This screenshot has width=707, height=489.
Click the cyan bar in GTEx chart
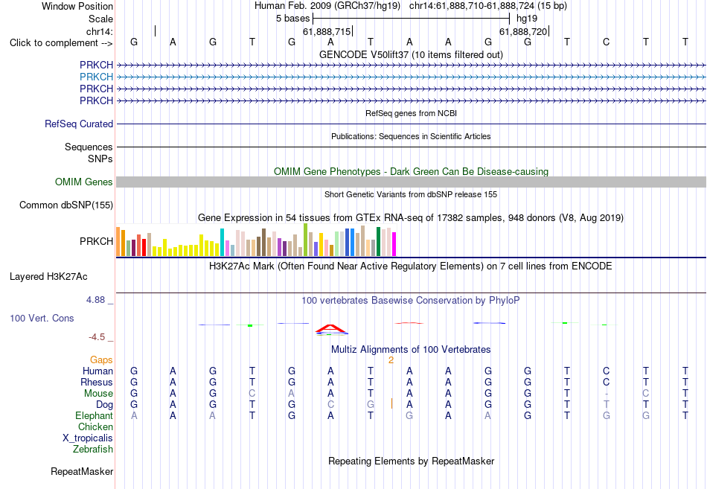tap(222, 242)
